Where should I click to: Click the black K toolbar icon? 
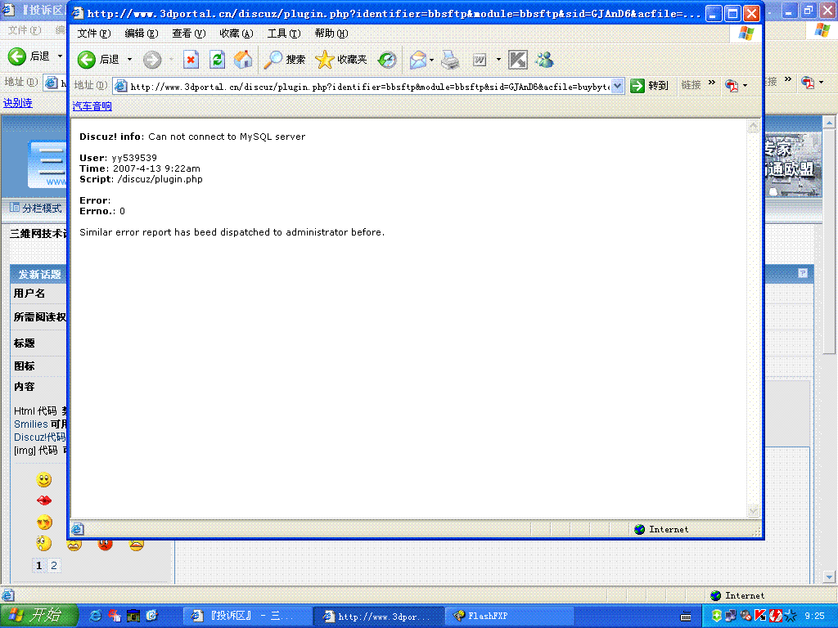(x=517, y=60)
